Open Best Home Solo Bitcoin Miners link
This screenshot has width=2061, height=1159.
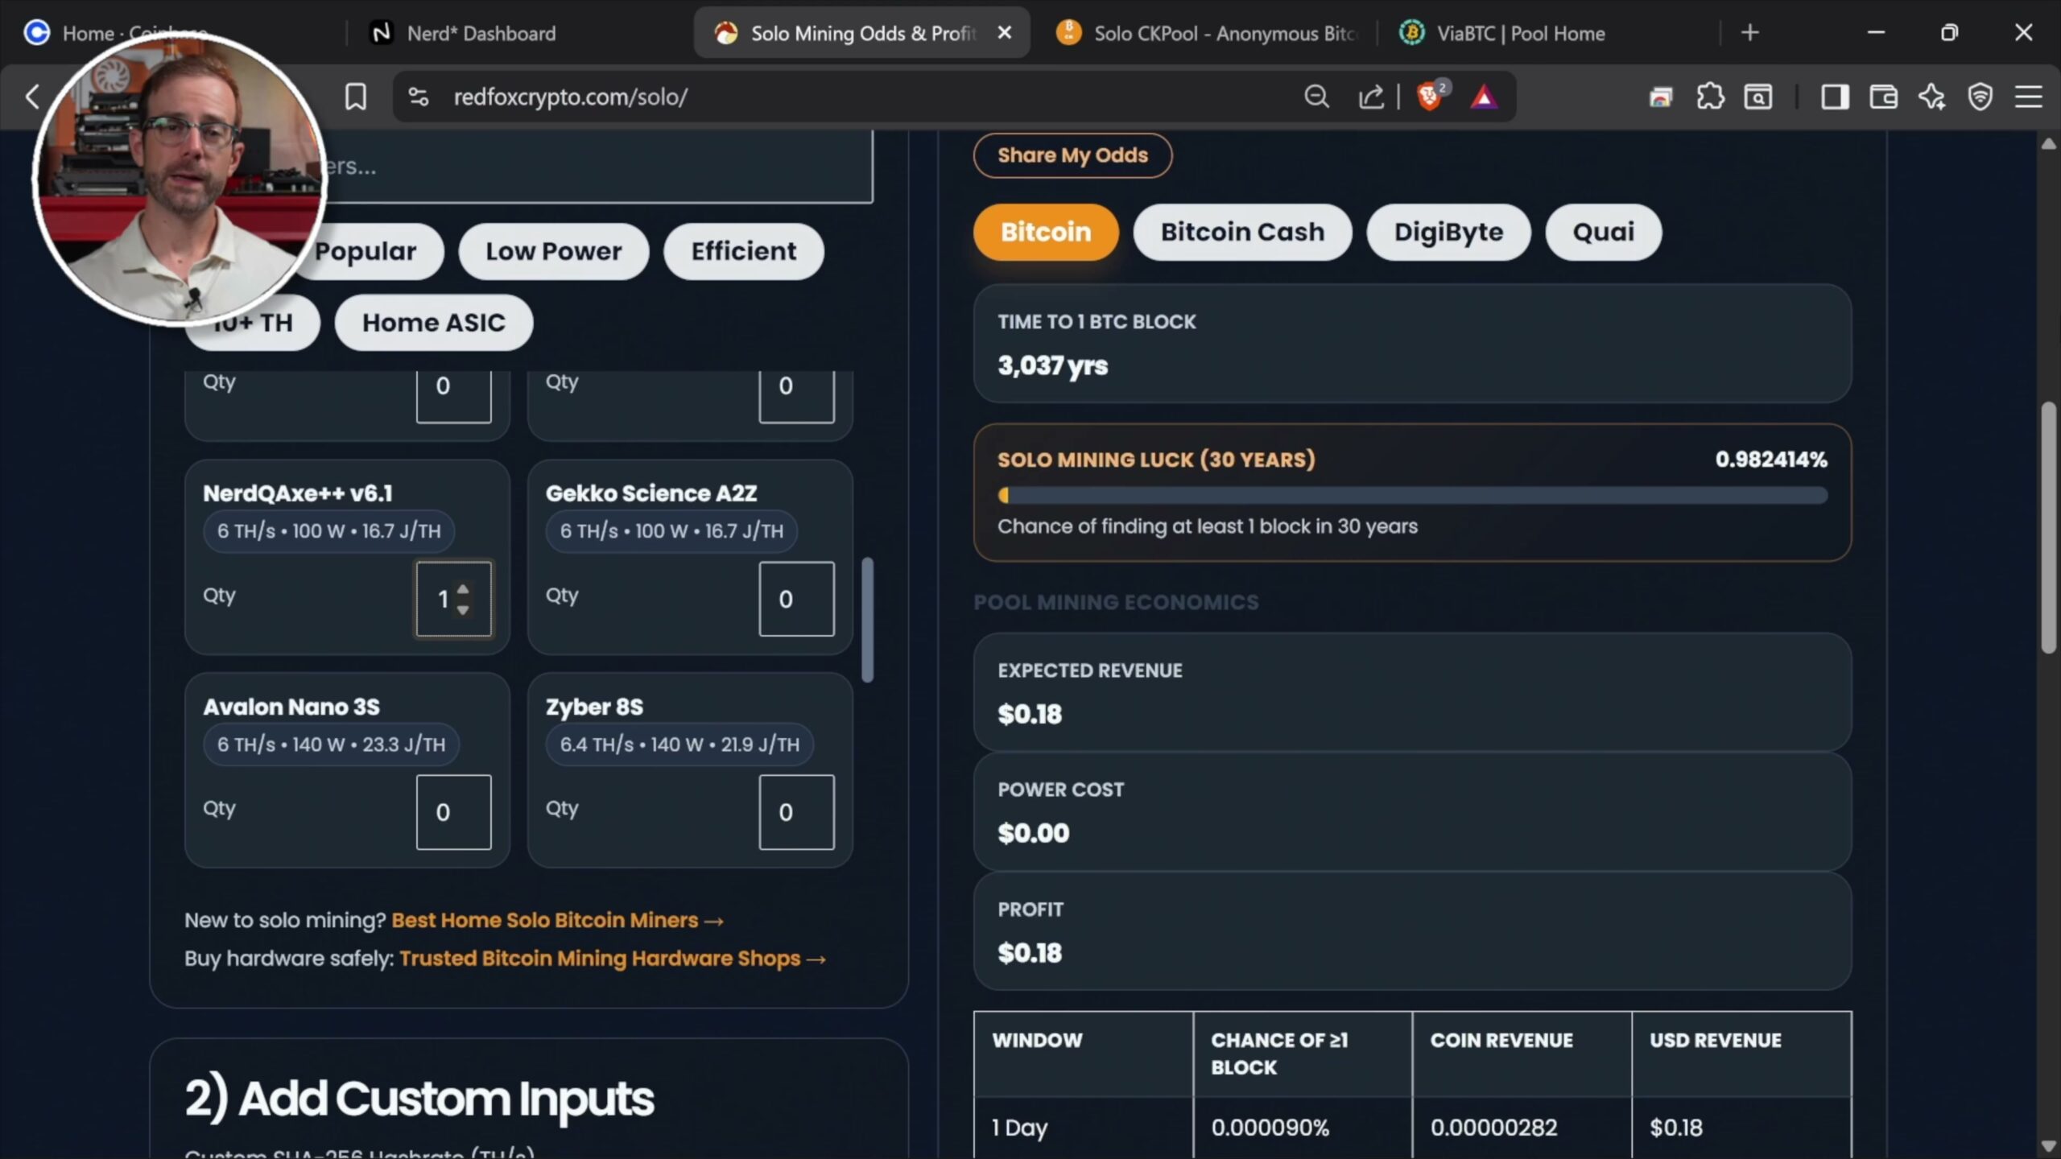(x=557, y=920)
